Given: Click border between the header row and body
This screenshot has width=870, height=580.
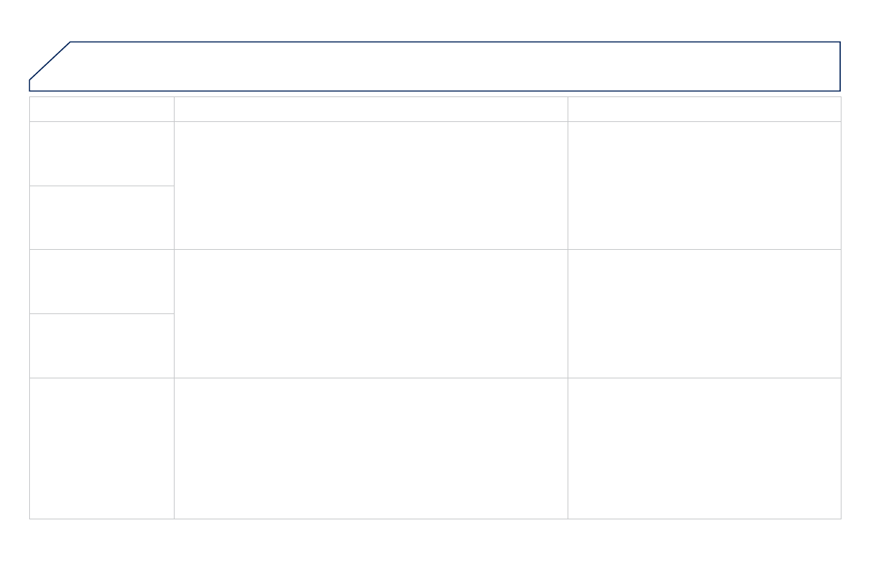Looking at the screenshot, I should 435,121.
